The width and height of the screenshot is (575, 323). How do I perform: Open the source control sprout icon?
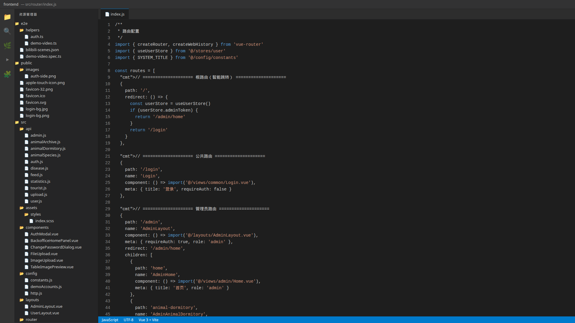(7, 45)
